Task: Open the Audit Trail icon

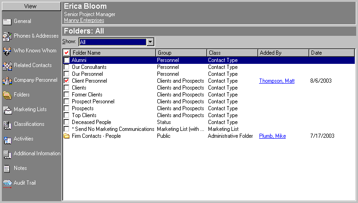Action: coord(7,183)
